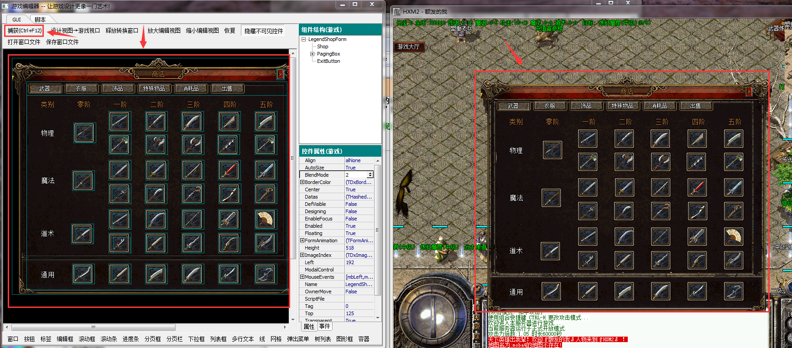792x348 pixels.
Task: Expand the PagingBox tree node
Action: tap(313, 54)
